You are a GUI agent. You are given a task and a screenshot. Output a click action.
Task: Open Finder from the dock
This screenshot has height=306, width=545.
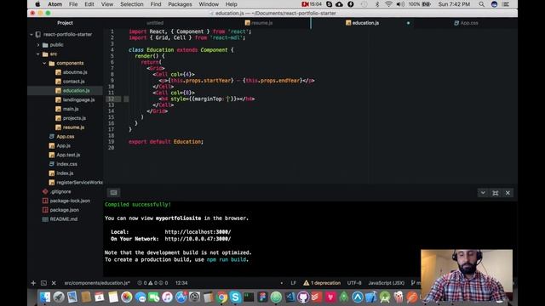45,297
